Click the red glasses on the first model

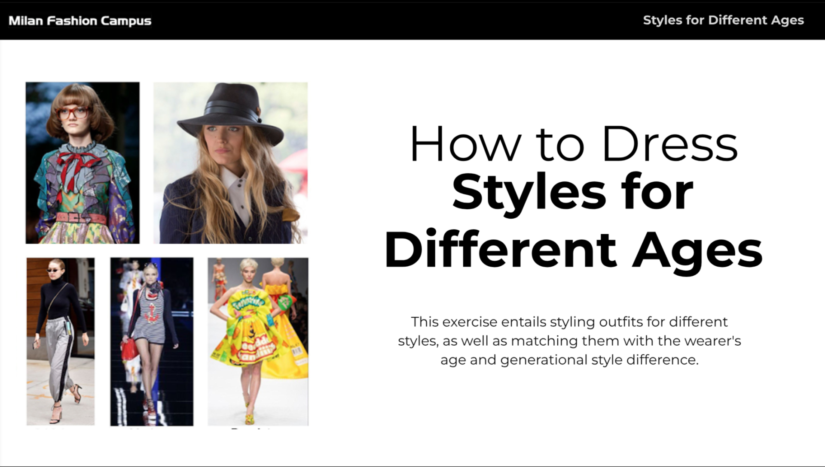72,113
